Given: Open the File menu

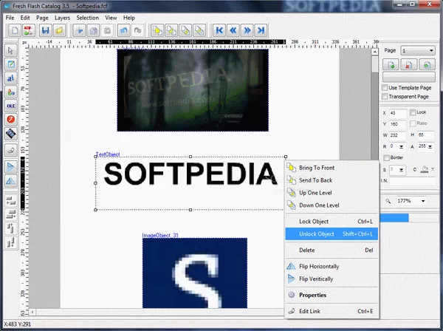Looking at the screenshot, I should pos(10,18).
